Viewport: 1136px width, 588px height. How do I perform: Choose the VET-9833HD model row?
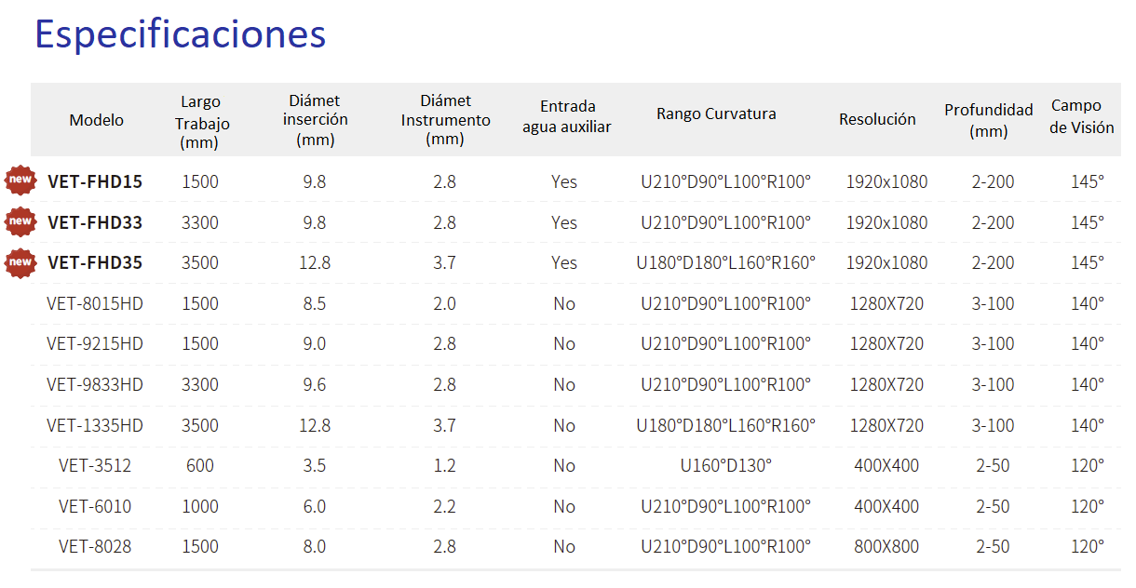pos(95,384)
